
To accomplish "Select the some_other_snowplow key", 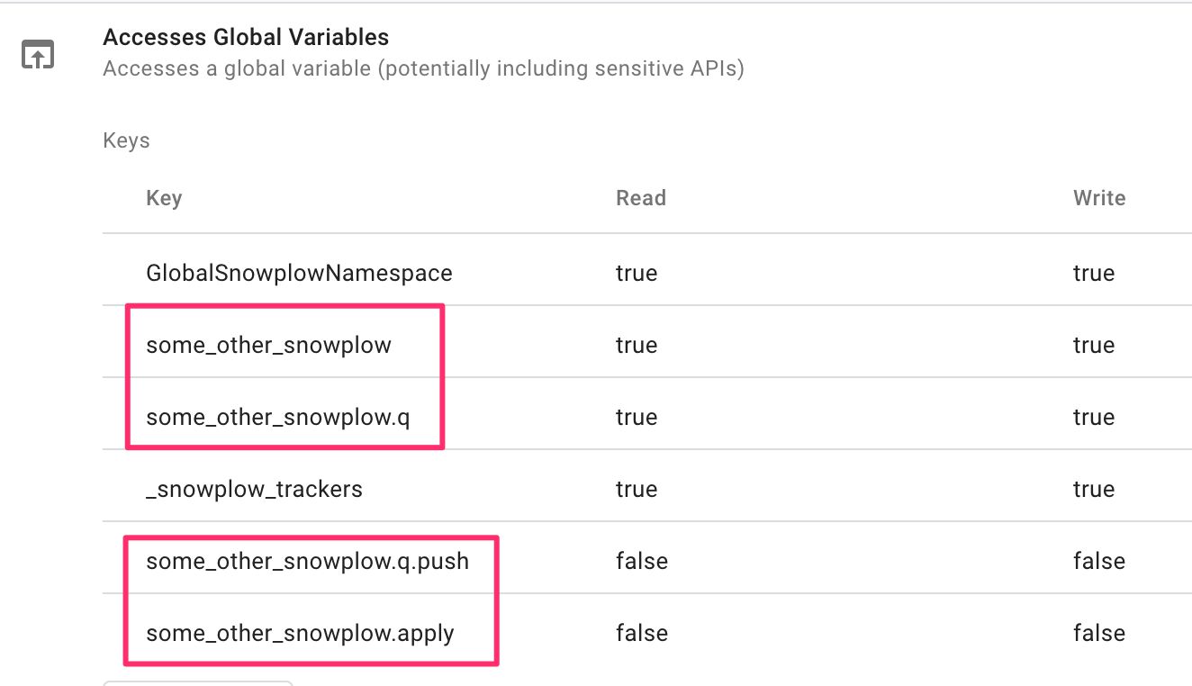I will point(268,346).
